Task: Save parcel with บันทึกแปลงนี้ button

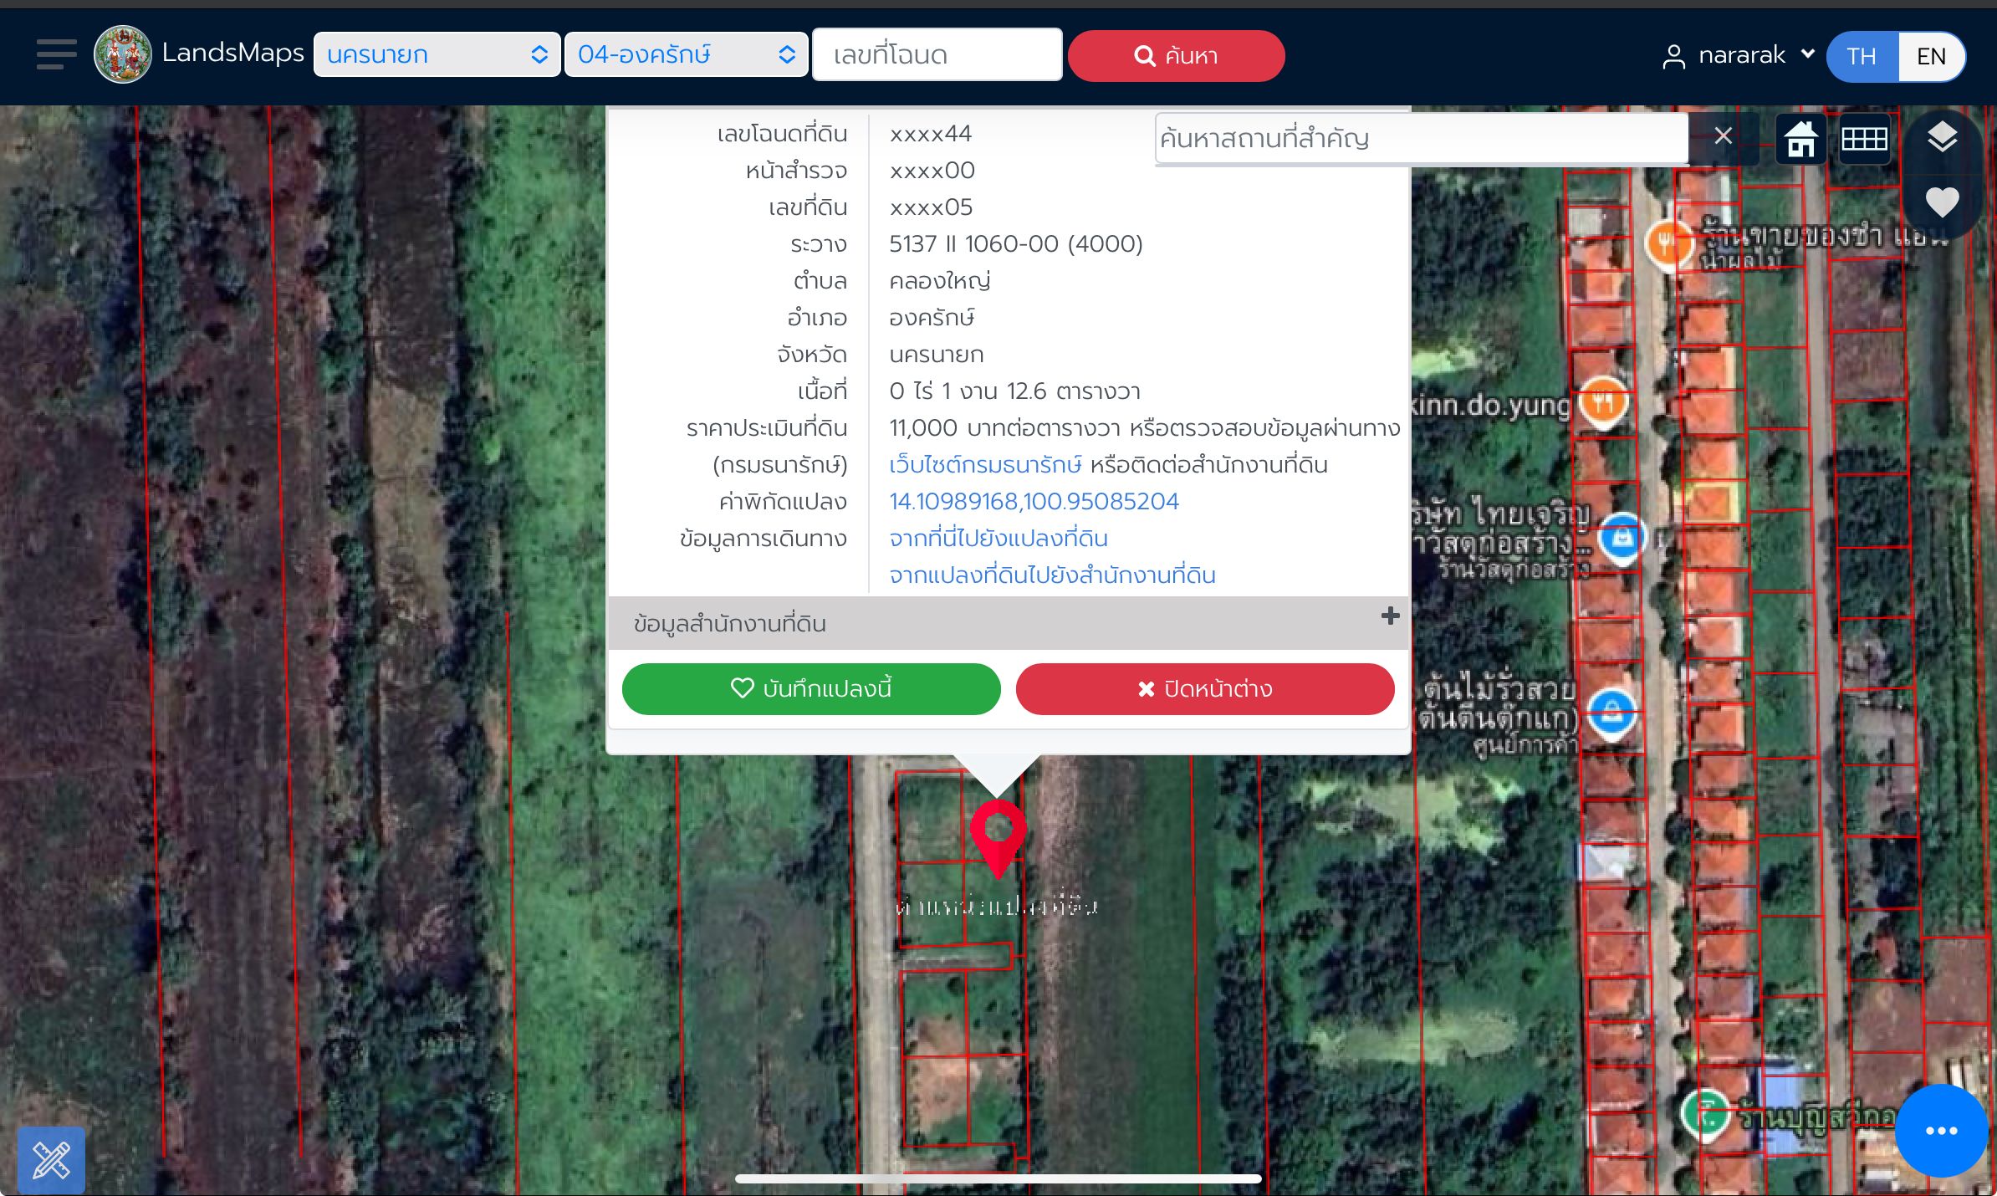Action: [811, 689]
